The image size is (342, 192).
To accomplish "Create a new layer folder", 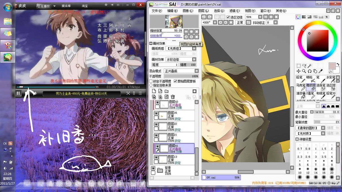I will coord(166,91).
